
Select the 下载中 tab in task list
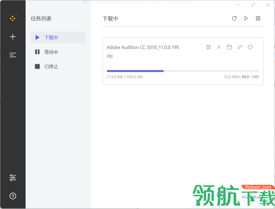coord(58,38)
